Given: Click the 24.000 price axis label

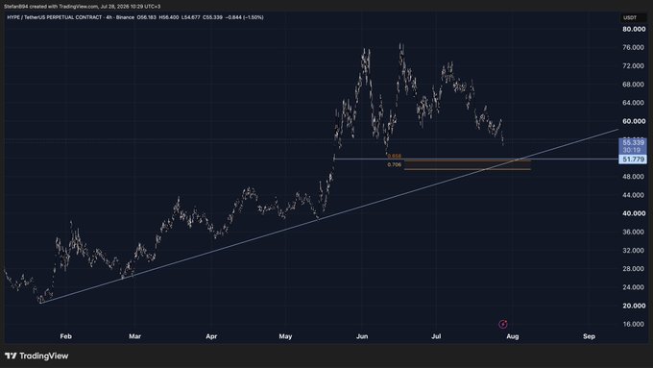Looking at the screenshot, I should (634, 287).
